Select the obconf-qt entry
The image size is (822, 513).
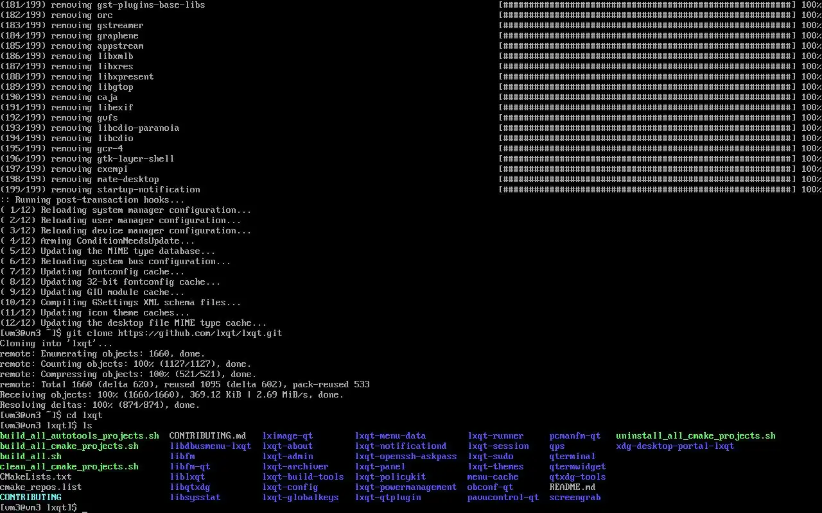pos(491,487)
